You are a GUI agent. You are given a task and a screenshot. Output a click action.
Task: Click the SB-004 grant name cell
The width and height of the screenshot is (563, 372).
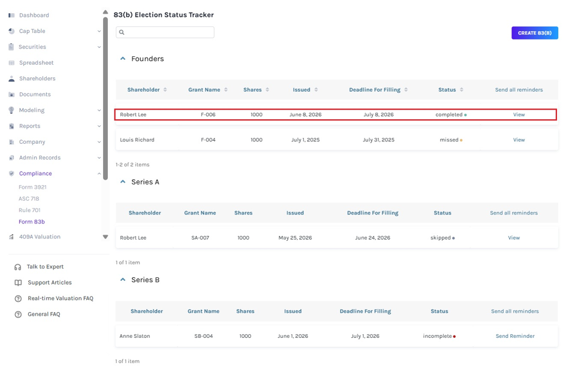[204, 336]
